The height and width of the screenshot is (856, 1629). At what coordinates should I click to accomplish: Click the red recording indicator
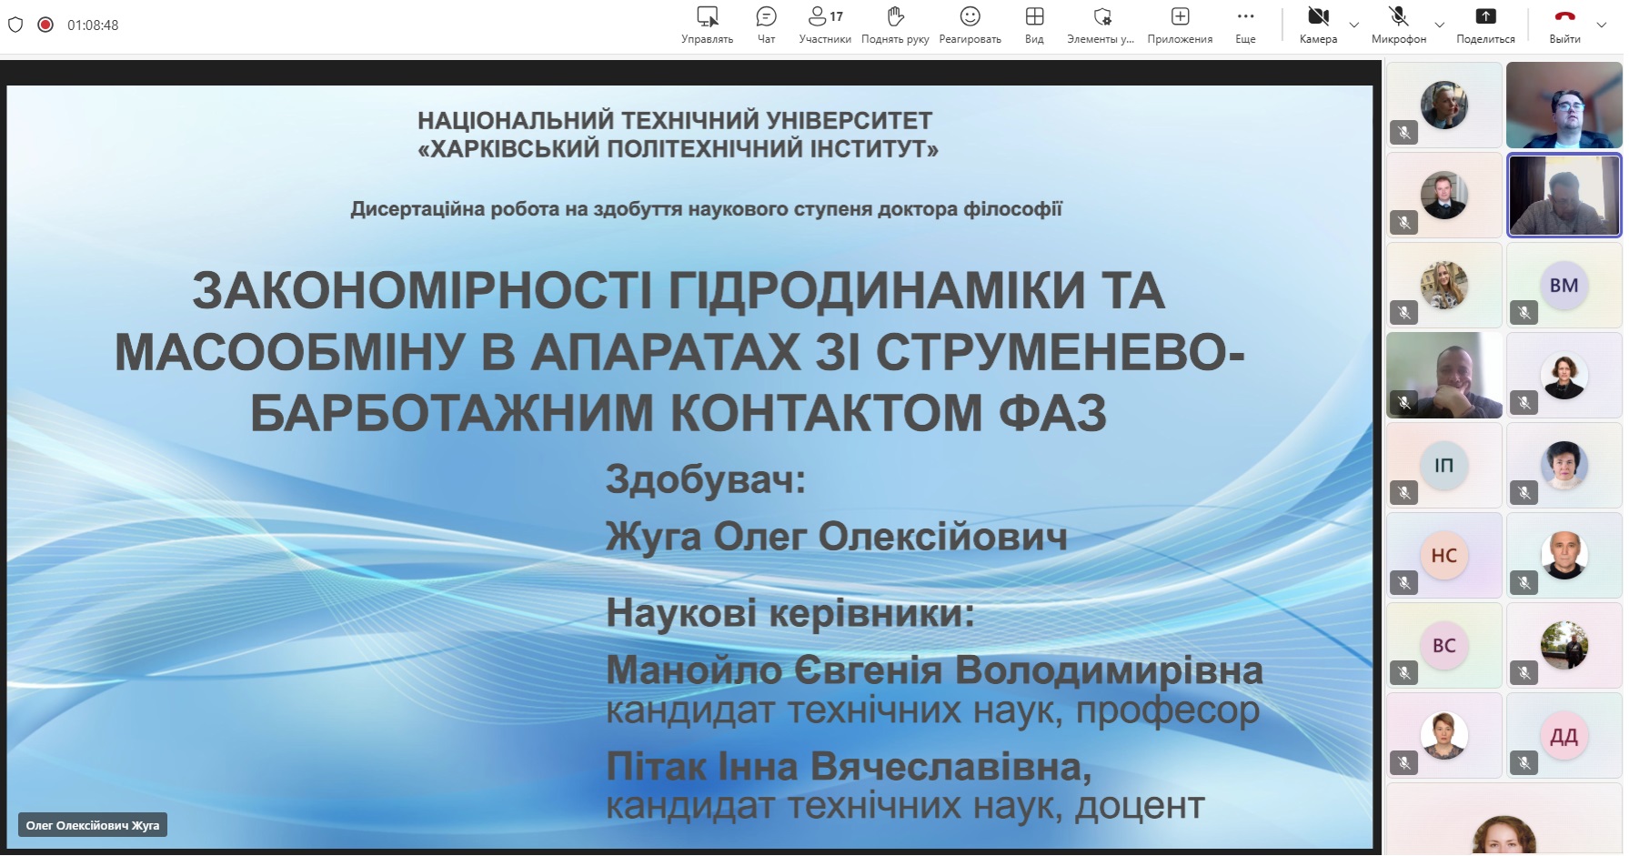click(x=45, y=25)
